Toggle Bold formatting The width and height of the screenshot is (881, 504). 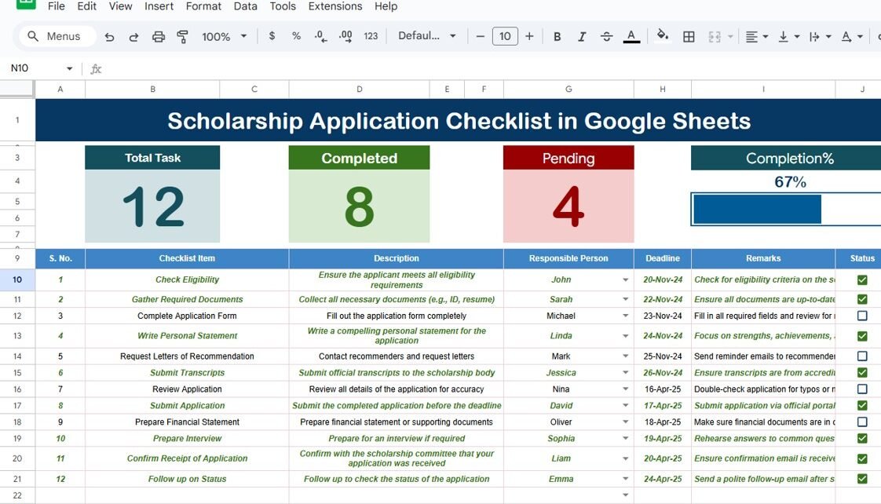(x=557, y=37)
